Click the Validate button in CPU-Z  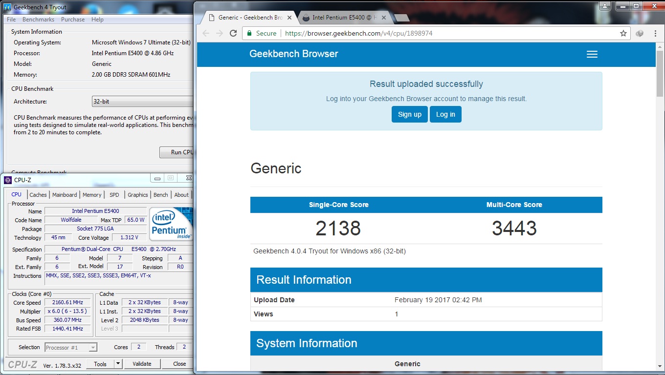click(x=142, y=364)
